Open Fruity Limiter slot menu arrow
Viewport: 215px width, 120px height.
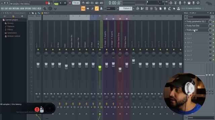pos(185,30)
